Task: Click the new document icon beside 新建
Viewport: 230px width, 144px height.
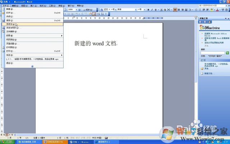Action: point(3,9)
